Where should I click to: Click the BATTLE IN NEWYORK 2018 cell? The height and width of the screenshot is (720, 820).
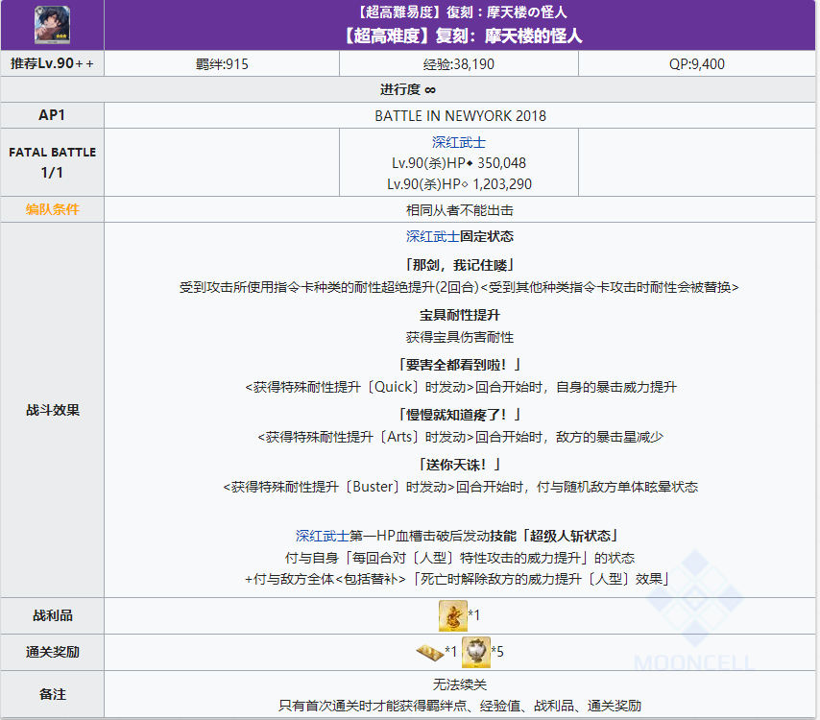(x=462, y=114)
